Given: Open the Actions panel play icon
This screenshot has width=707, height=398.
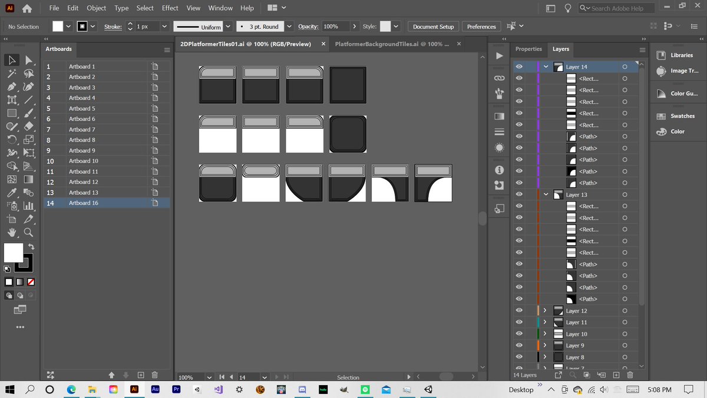Looking at the screenshot, I should tap(500, 56).
